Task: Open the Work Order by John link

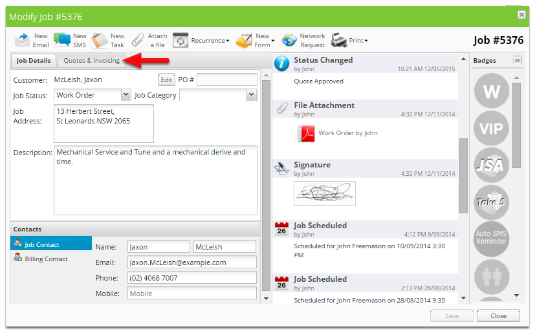Action: (x=347, y=133)
